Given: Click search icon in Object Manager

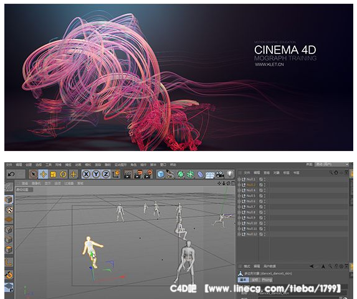Looking at the screenshot, I should 331,173.
